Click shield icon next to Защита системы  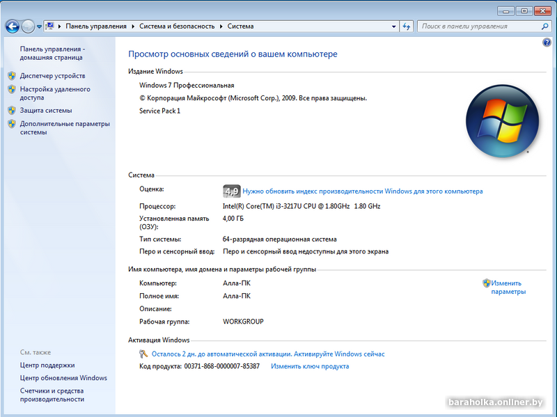pos(12,110)
